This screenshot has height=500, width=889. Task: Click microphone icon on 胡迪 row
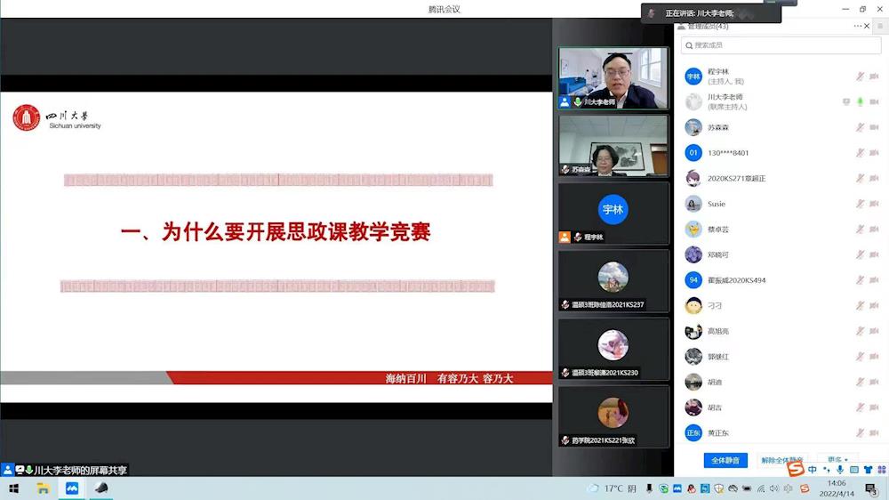(x=860, y=382)
